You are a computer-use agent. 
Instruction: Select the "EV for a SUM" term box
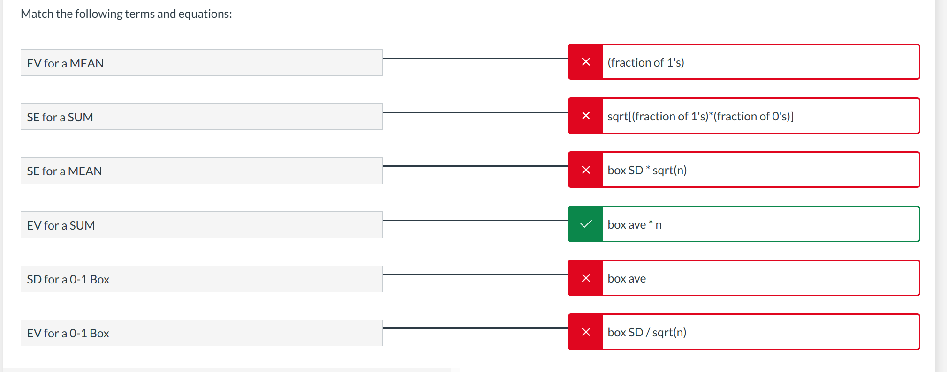(x=202, y=224)
